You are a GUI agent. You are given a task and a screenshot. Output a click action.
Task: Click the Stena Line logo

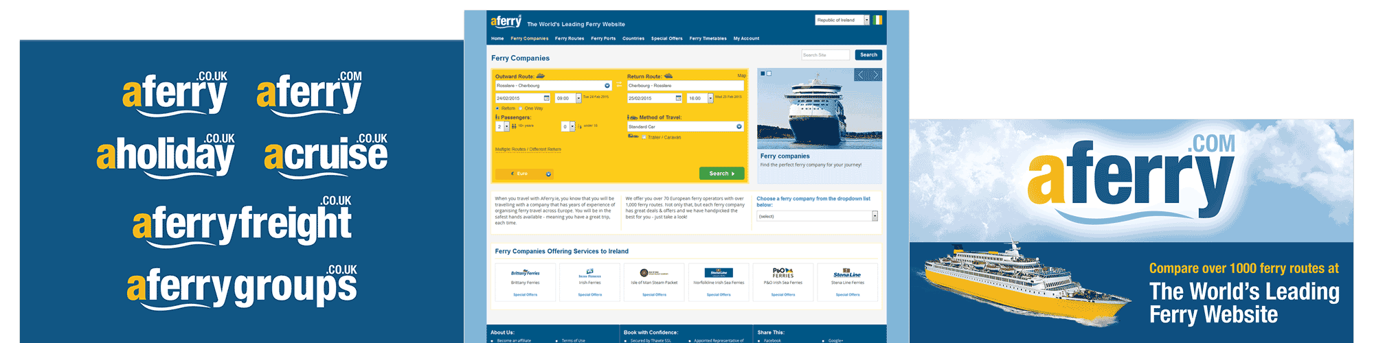click(847, 273)
